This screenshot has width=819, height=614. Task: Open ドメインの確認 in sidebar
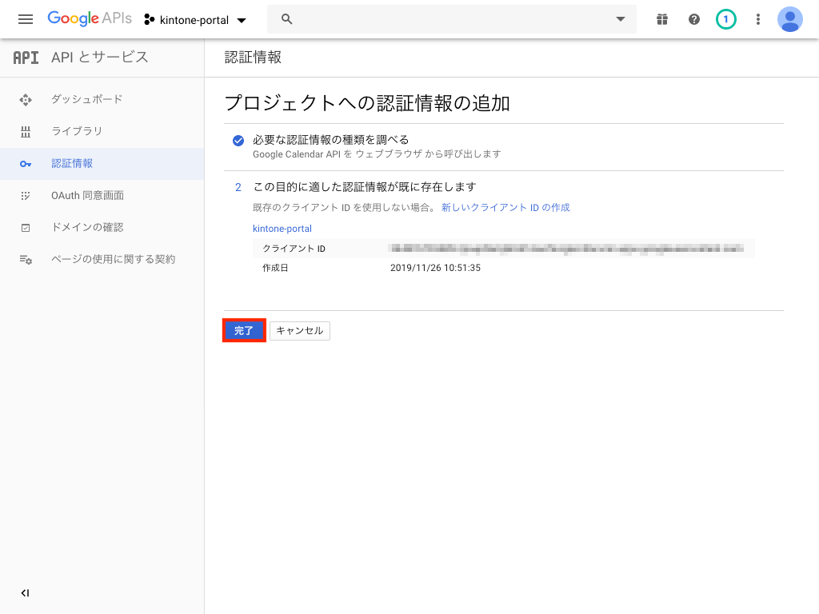pyautogui.click(x=87, y=227)
